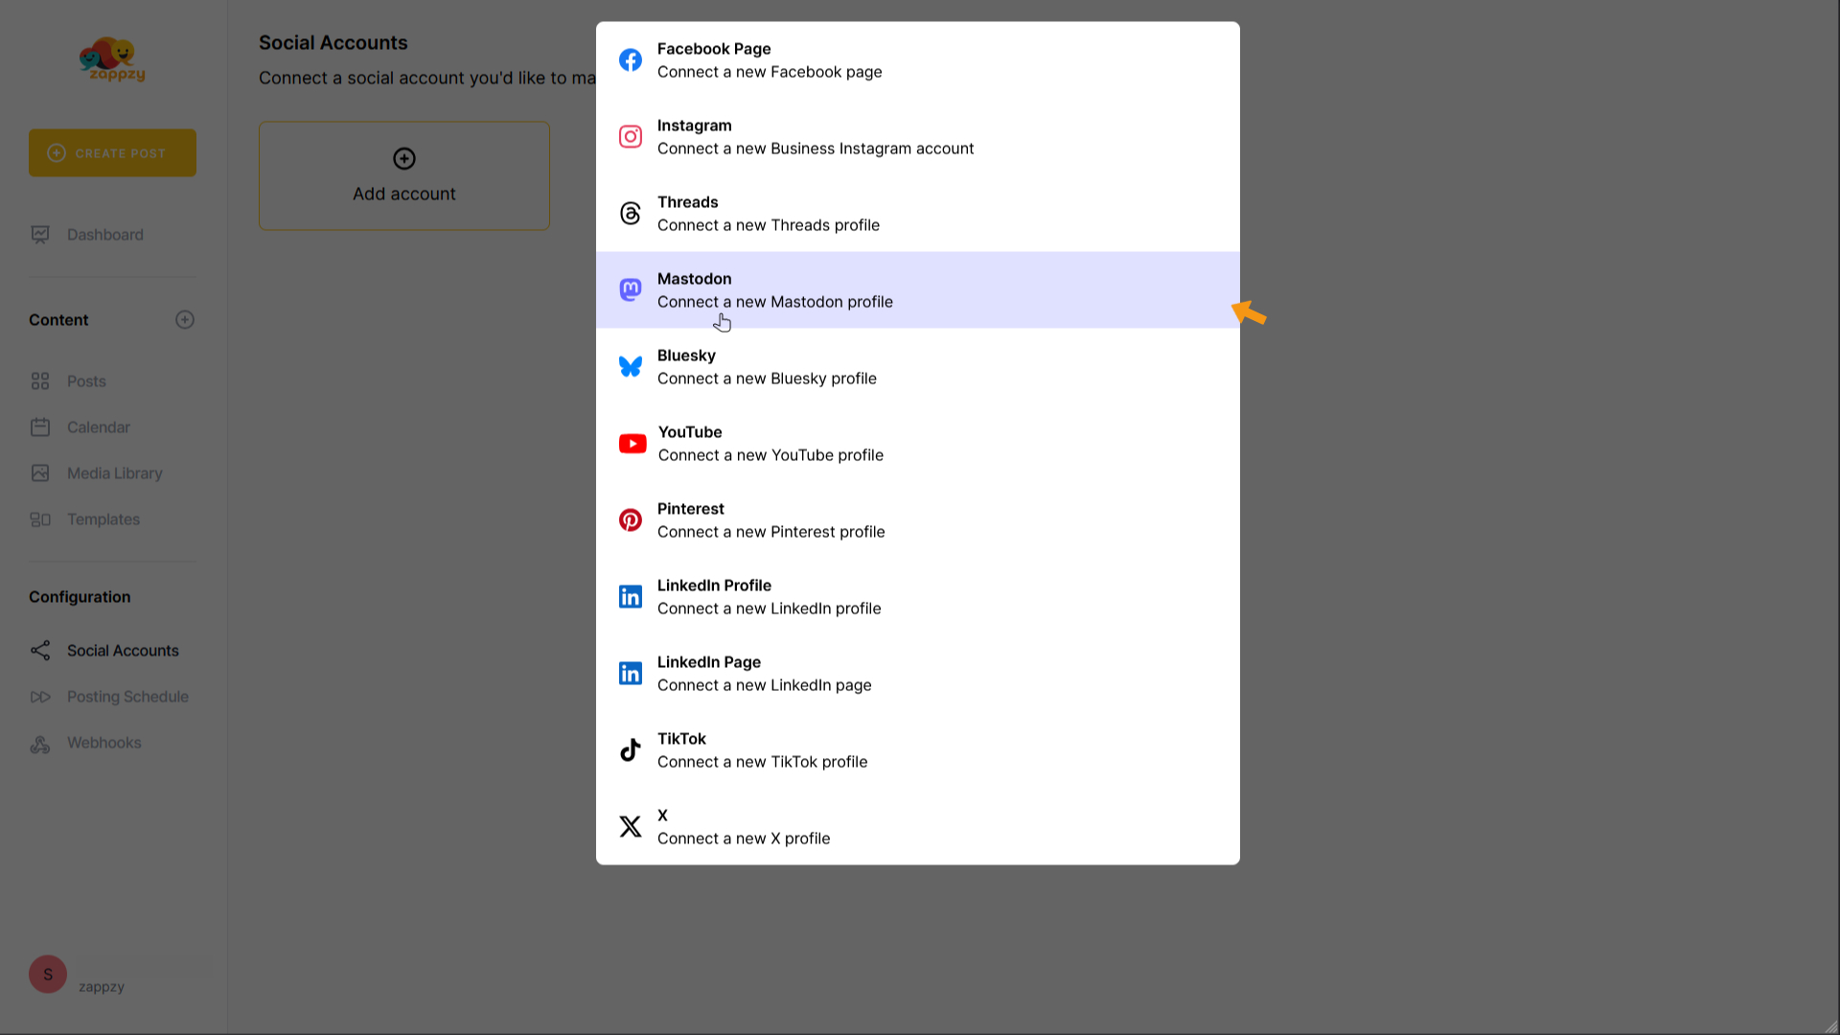This screenshot has height=1035, width=1840.
Task: Click the LinkedIn Profile logo icon
Action: click(631, 597)
